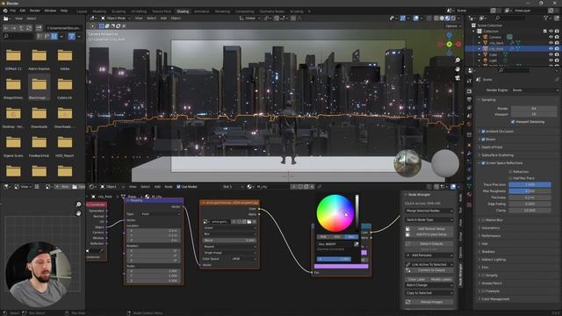Open the node editor Add menu
The height and width of the screenshot is (316, 562).
157,187
